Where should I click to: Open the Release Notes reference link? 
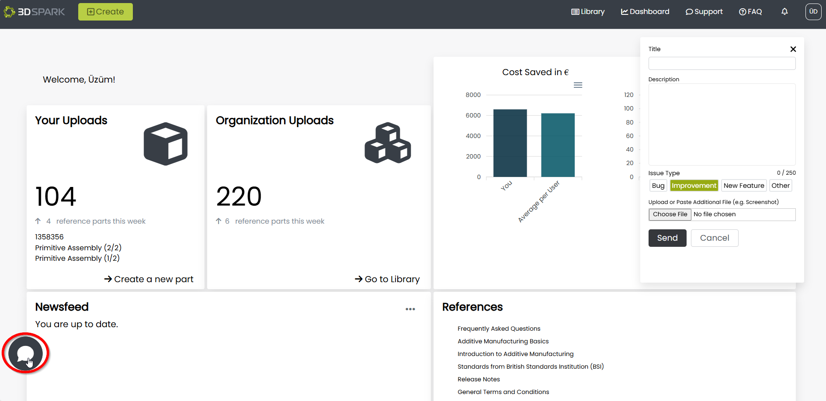[x=479, y=379]
